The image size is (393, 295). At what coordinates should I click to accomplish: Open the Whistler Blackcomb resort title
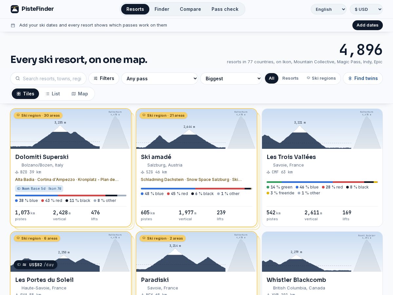click(x=296, y=280)
